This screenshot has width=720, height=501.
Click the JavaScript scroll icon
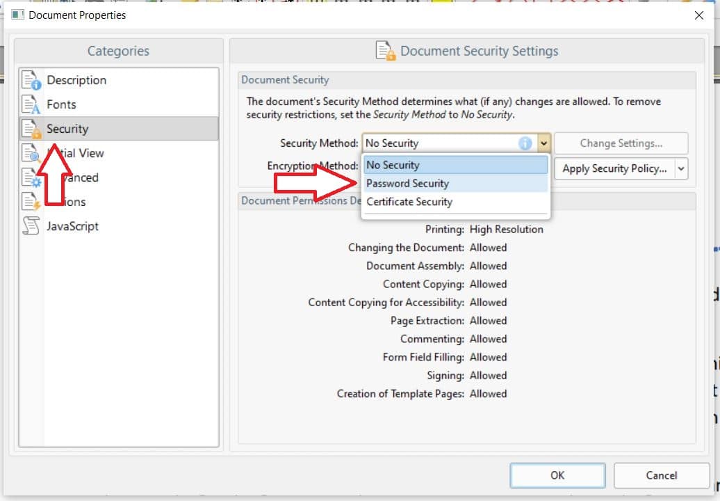31,225
